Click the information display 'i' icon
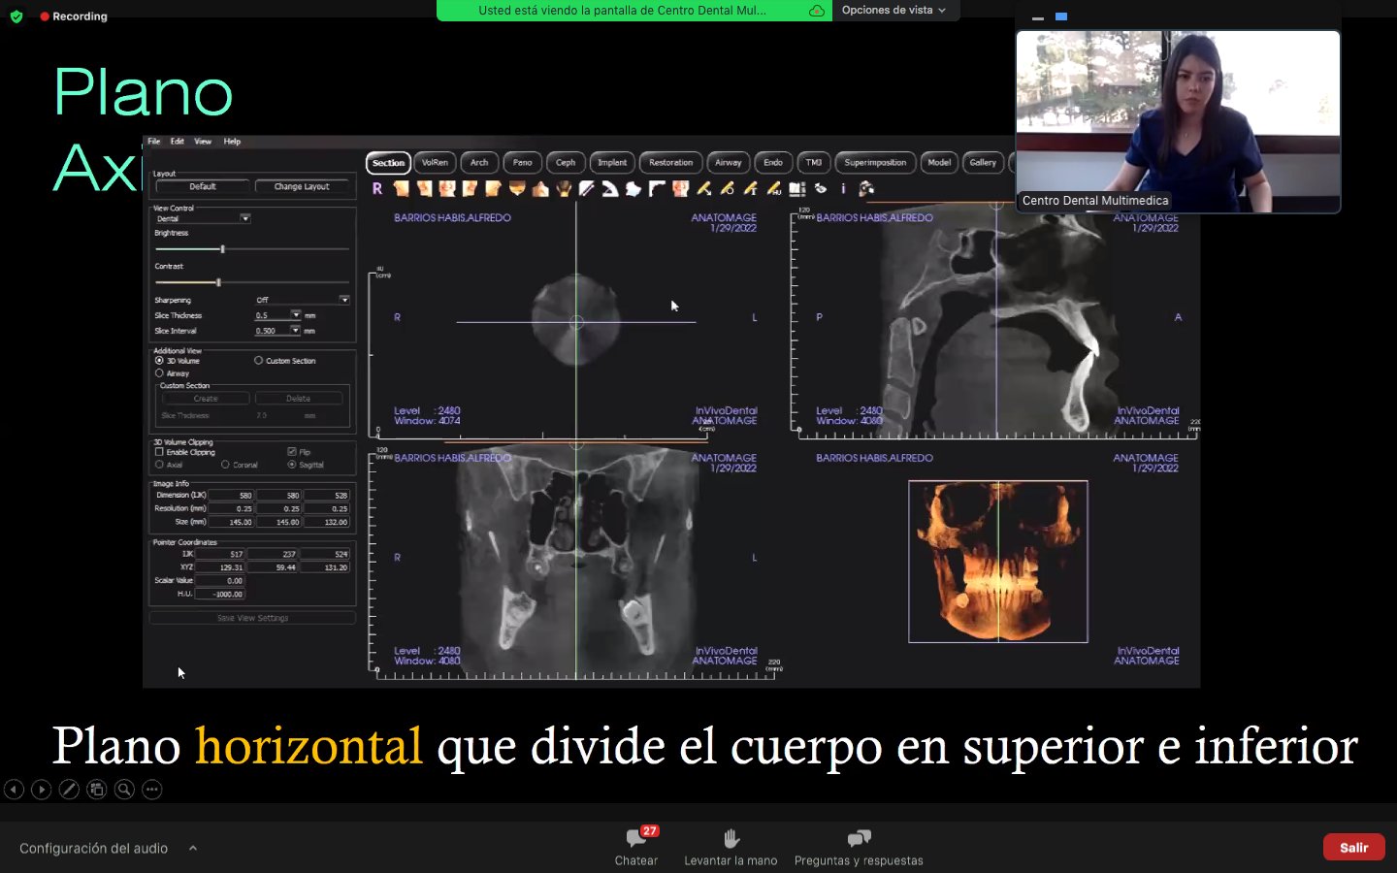 coord(843,188)
